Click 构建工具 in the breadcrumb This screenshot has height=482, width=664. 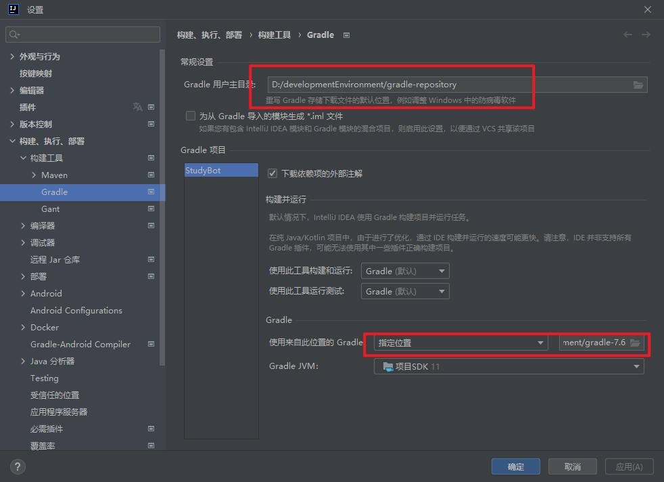pos(275,35)
